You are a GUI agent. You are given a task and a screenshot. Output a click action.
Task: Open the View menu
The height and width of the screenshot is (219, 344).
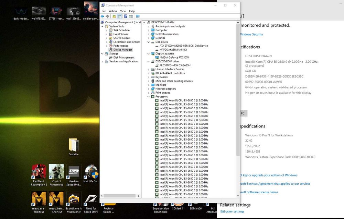(123, 11)
